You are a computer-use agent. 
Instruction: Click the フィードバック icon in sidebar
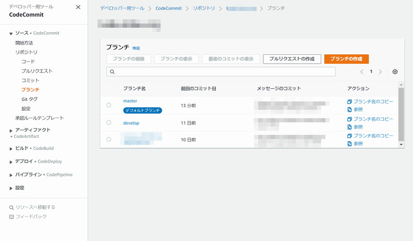click(x=12, y=217)
